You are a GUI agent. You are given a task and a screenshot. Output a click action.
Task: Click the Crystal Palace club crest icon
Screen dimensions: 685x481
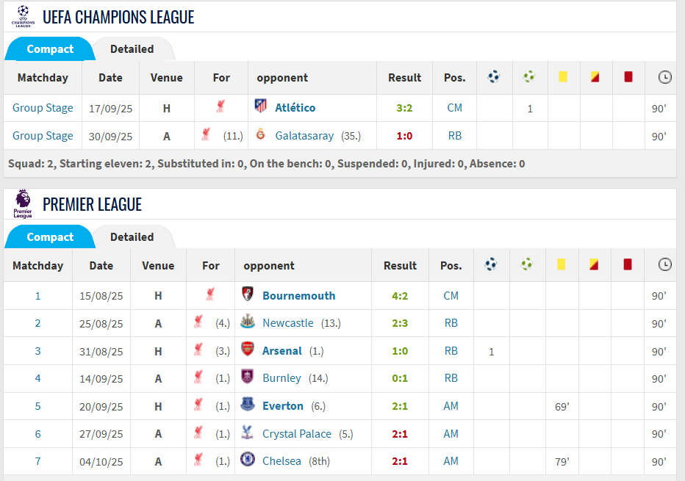[248, 433]
